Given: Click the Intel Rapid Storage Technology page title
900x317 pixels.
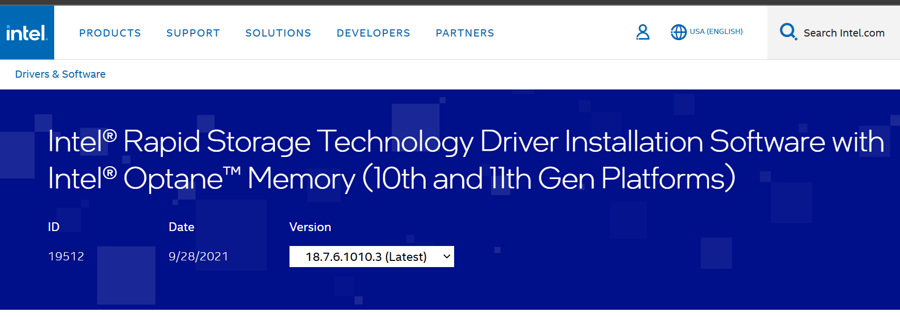Looking at the screenshot, I should click(x=466, y=160).
